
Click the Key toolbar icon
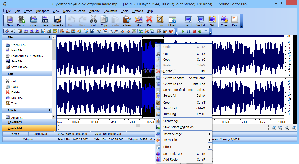(234, 21)
